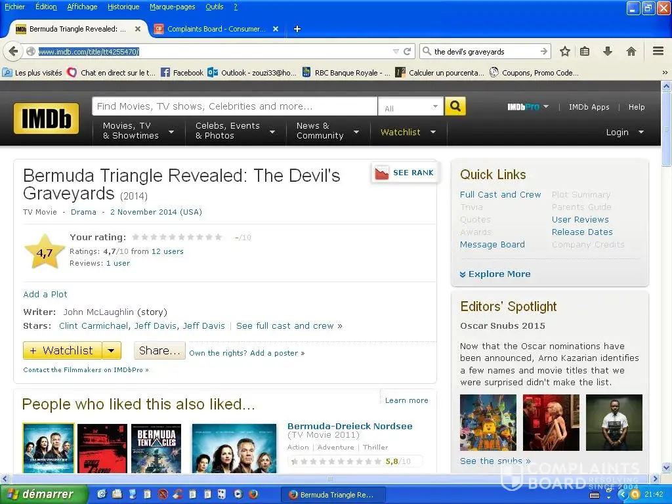Rate the movie using the star rating bar
This screenshot has height=504, width=672.
click(x=177, y=237)
